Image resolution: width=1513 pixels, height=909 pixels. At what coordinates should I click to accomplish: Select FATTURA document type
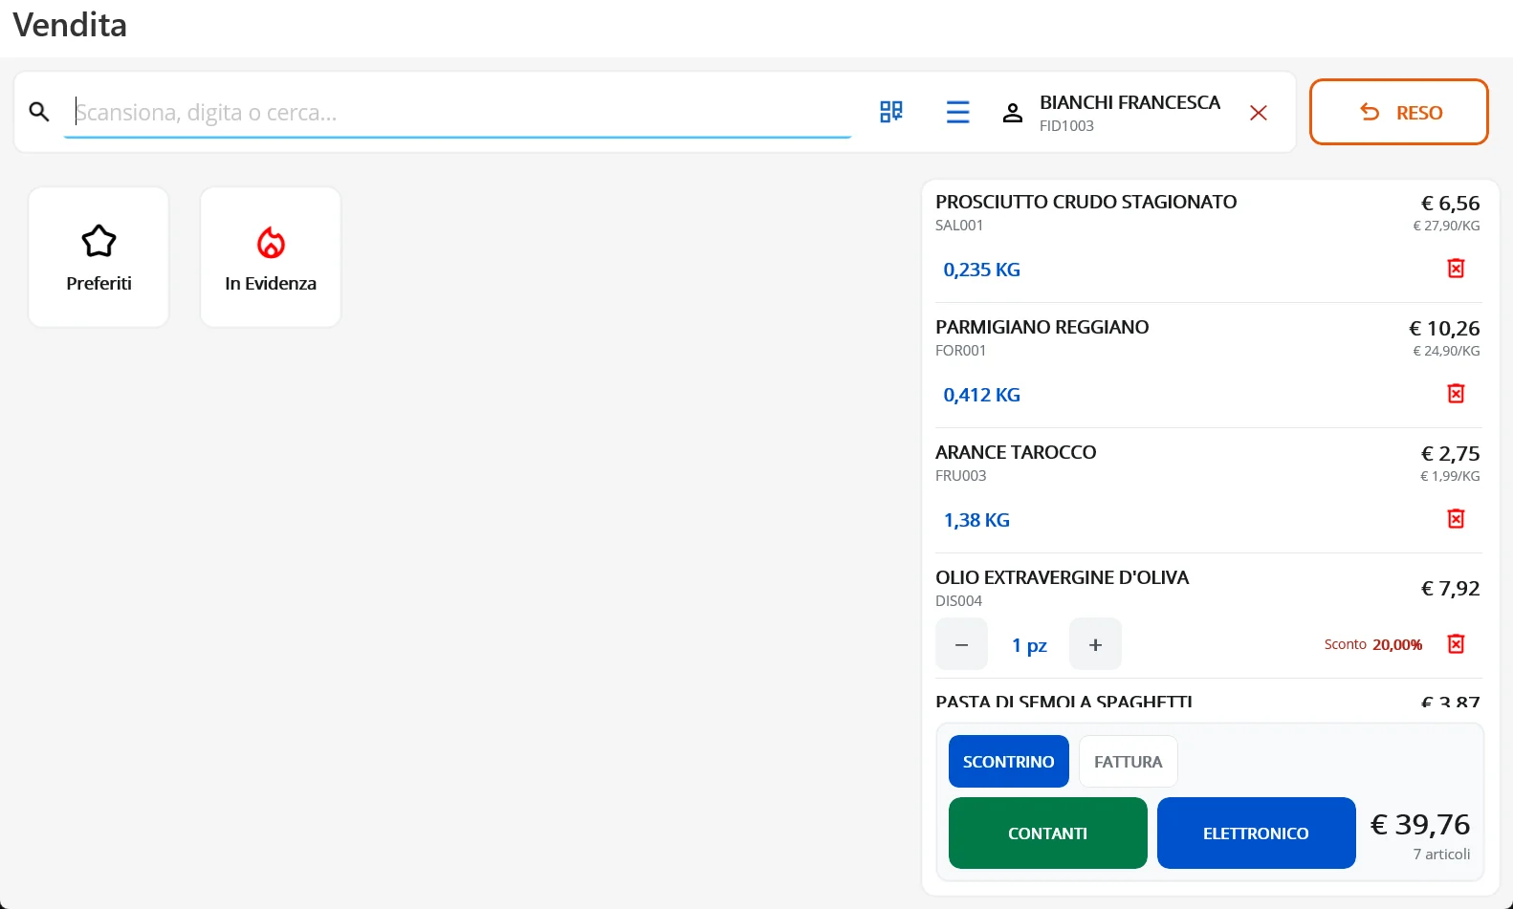[x=1129, y=762]
